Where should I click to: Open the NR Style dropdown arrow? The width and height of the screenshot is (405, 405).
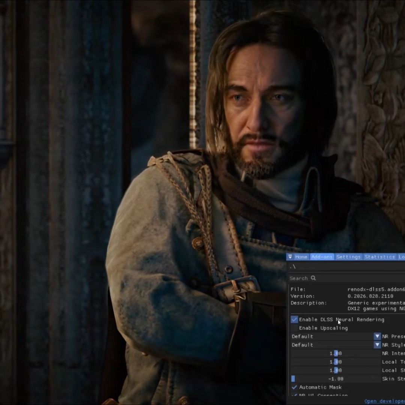[377, 345]
